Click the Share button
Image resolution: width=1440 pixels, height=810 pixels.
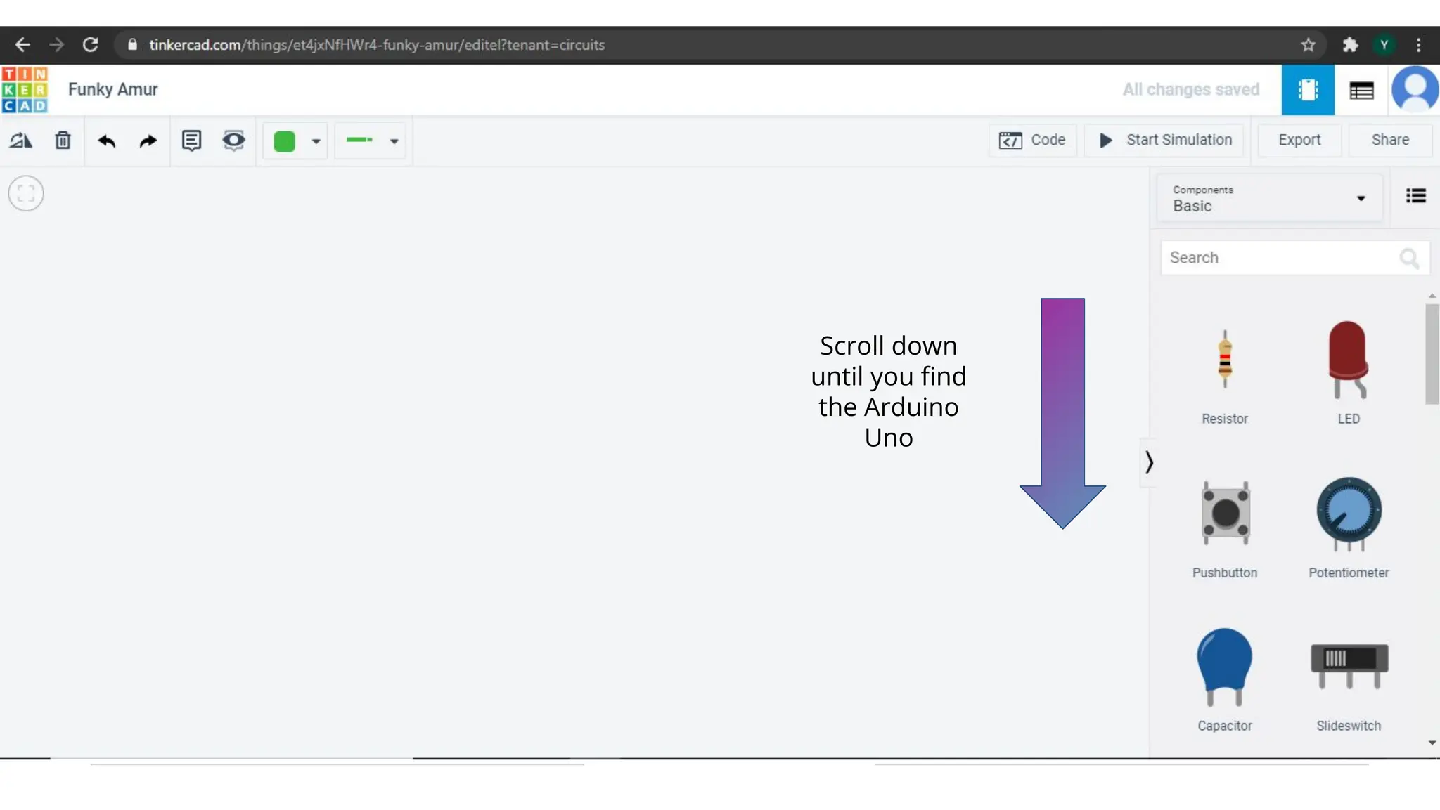[x=1390, y=140]
